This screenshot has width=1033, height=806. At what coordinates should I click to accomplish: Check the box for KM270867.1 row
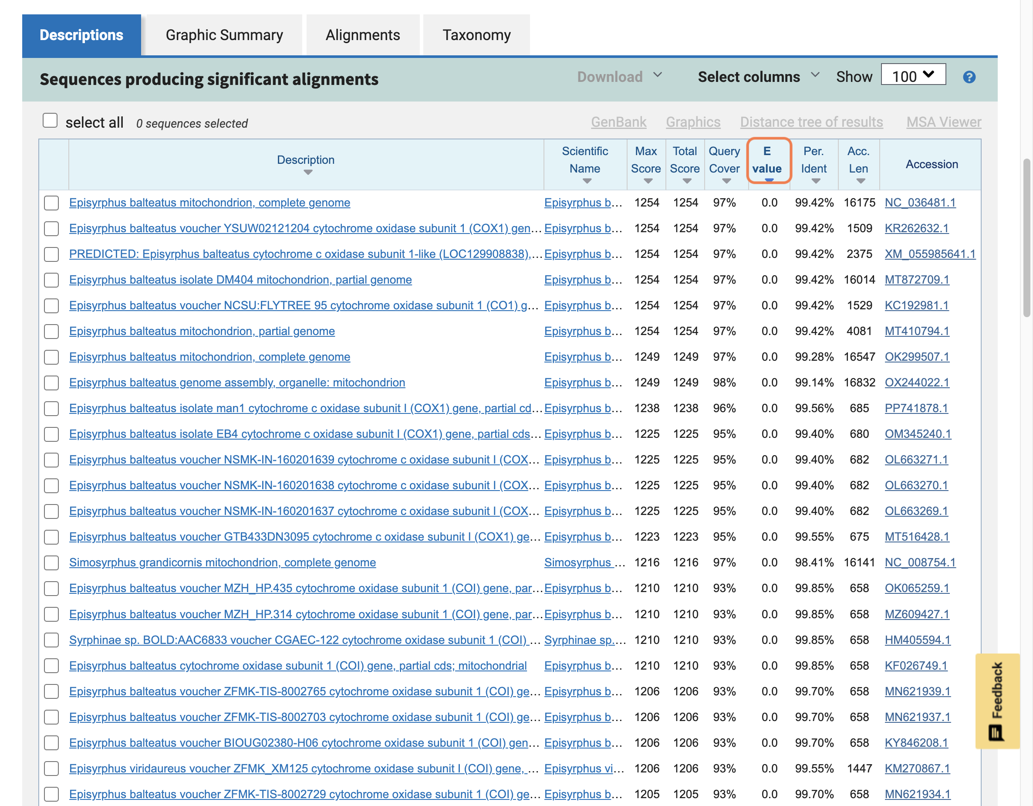[51, 769]
